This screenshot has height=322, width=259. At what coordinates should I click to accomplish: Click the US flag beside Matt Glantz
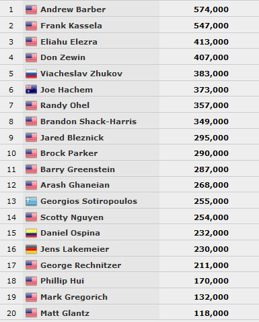point(31,313)
